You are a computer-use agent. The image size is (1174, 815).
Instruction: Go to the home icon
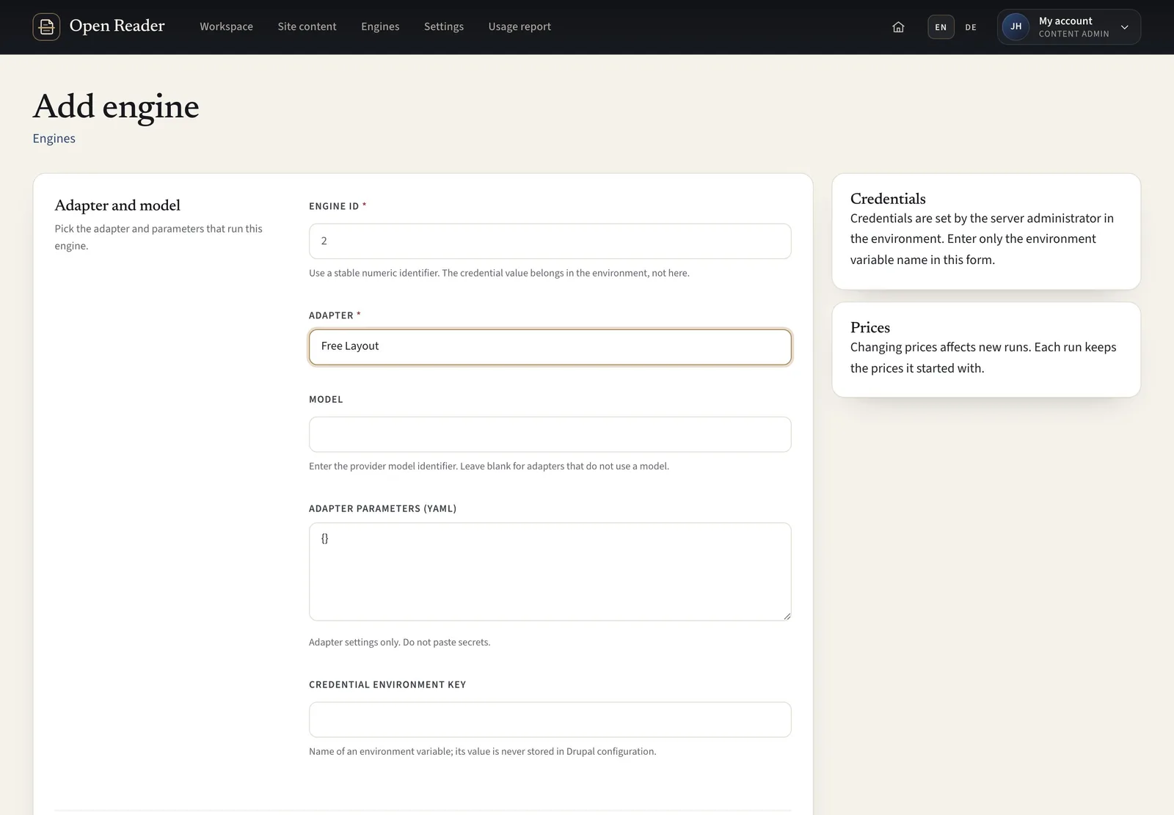click(898, 27)
